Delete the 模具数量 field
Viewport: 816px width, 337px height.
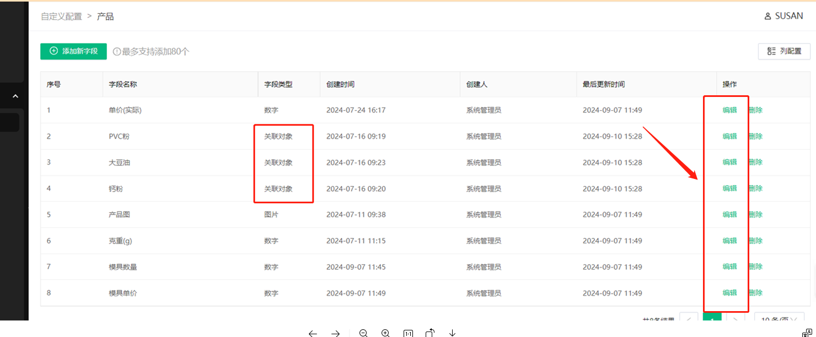point(755,267)
